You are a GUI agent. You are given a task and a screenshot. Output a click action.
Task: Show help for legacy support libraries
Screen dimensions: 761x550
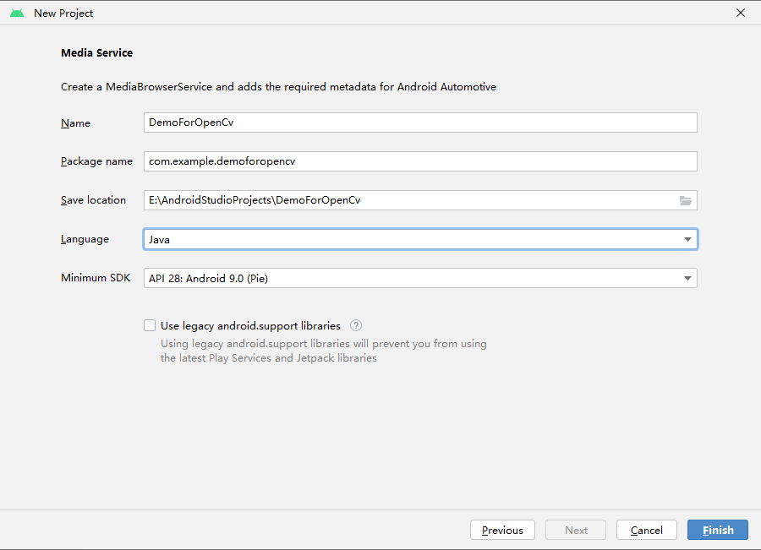click(356, 325)
